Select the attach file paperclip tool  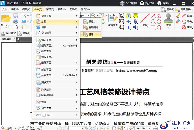[136, 22]
